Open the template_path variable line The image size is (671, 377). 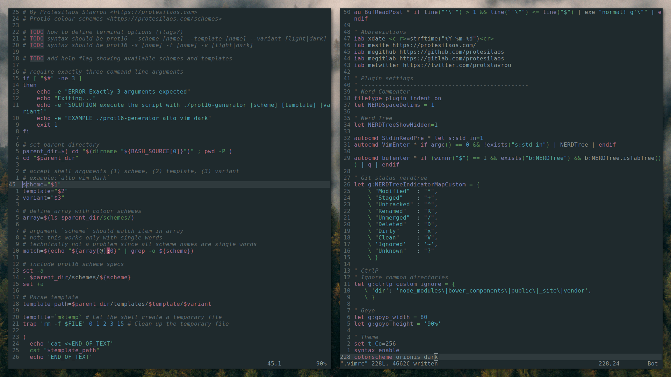pyautogui.click(x=117, y=303)
